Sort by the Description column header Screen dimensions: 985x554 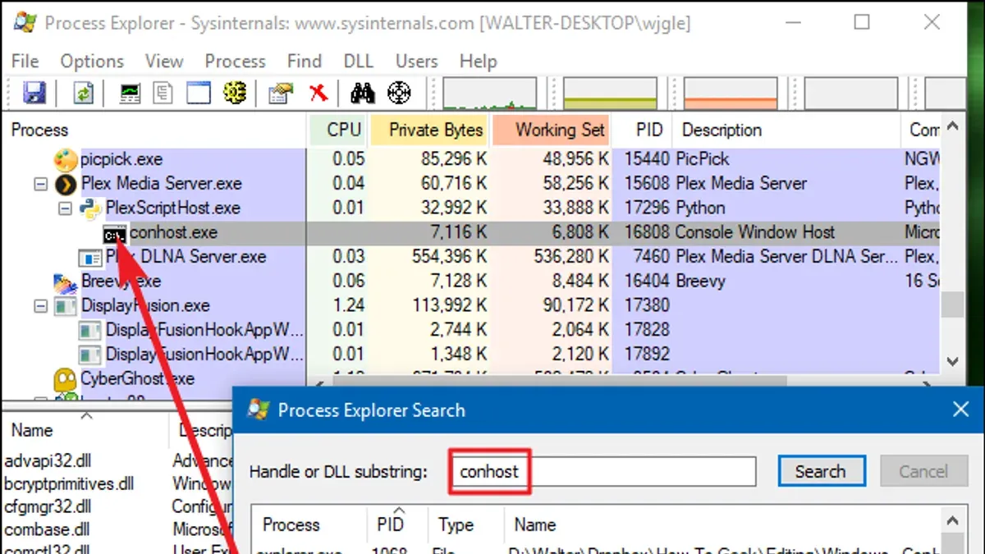click(x=786, y=130)
